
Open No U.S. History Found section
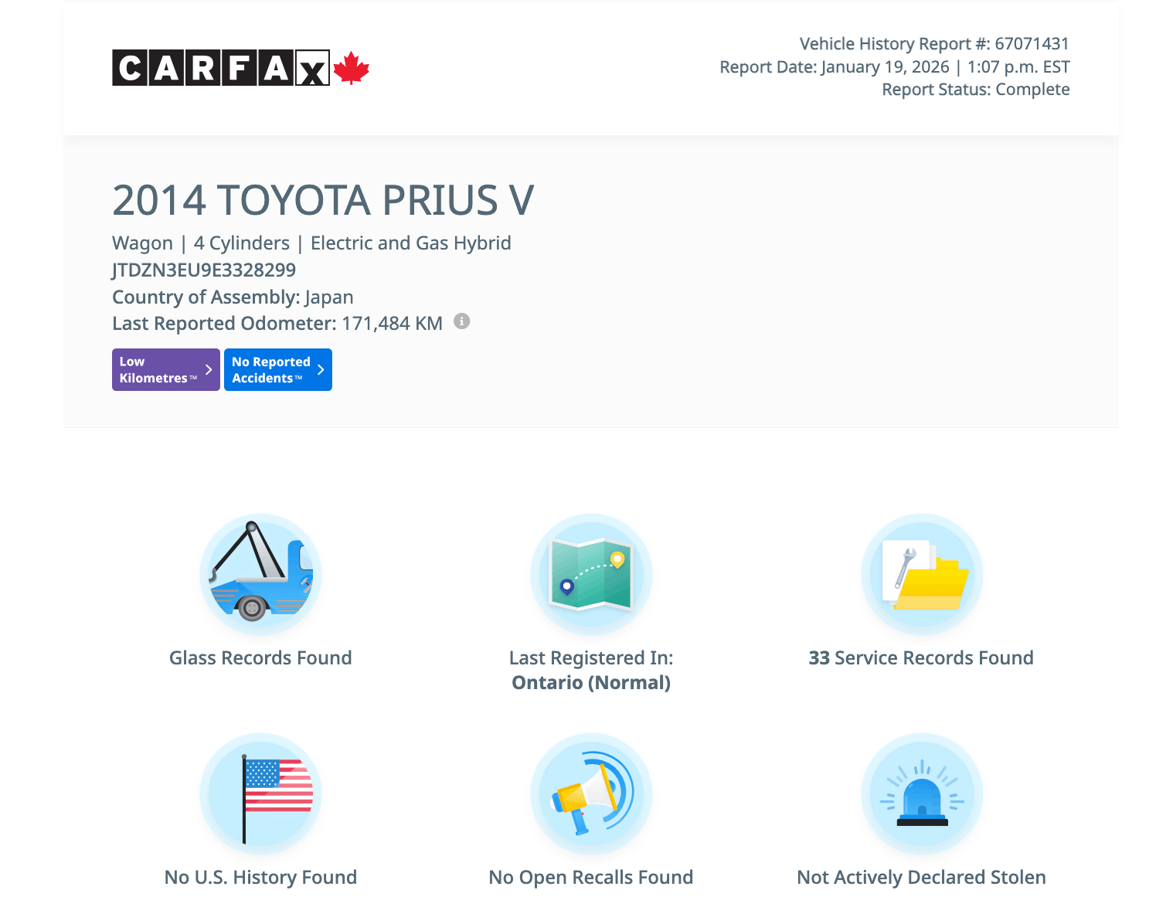point(260,878)
